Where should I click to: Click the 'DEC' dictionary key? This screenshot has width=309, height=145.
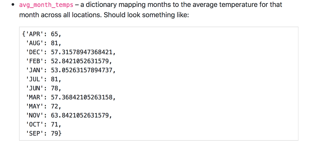pos(34,52)
